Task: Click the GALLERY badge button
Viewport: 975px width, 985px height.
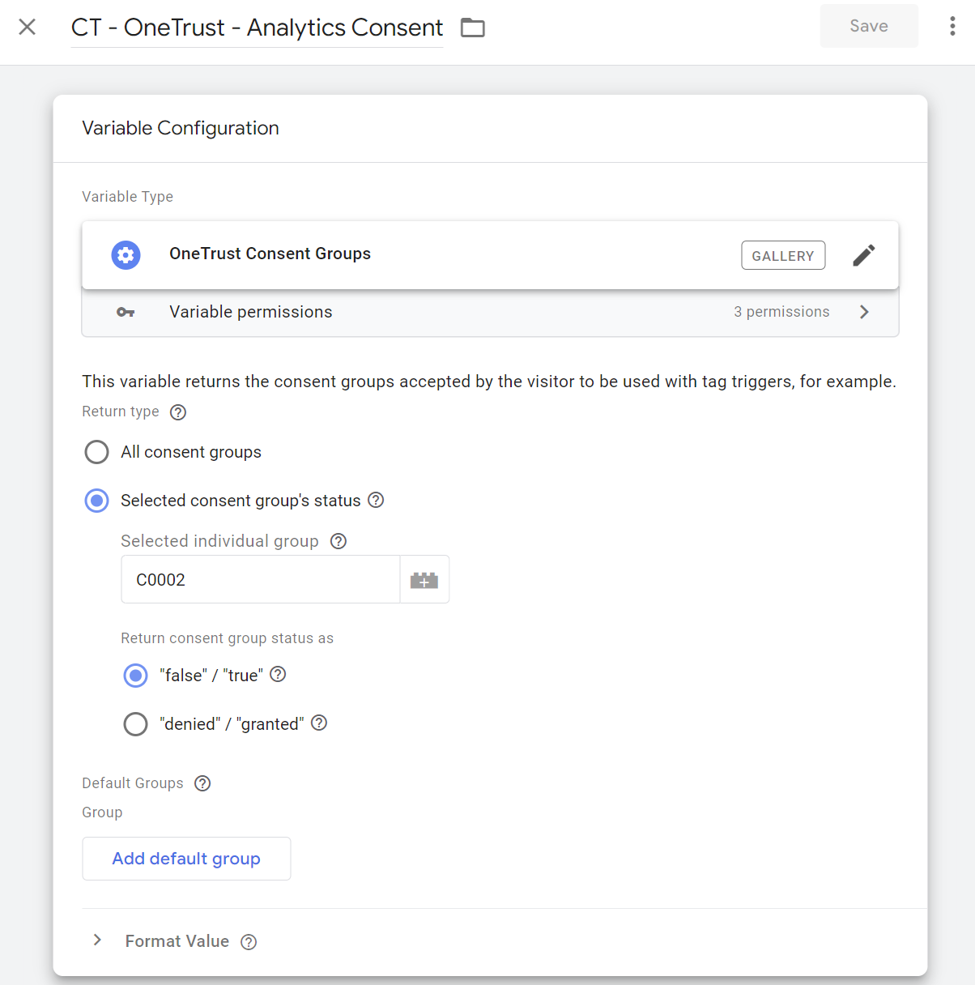Action: point(783,255)
